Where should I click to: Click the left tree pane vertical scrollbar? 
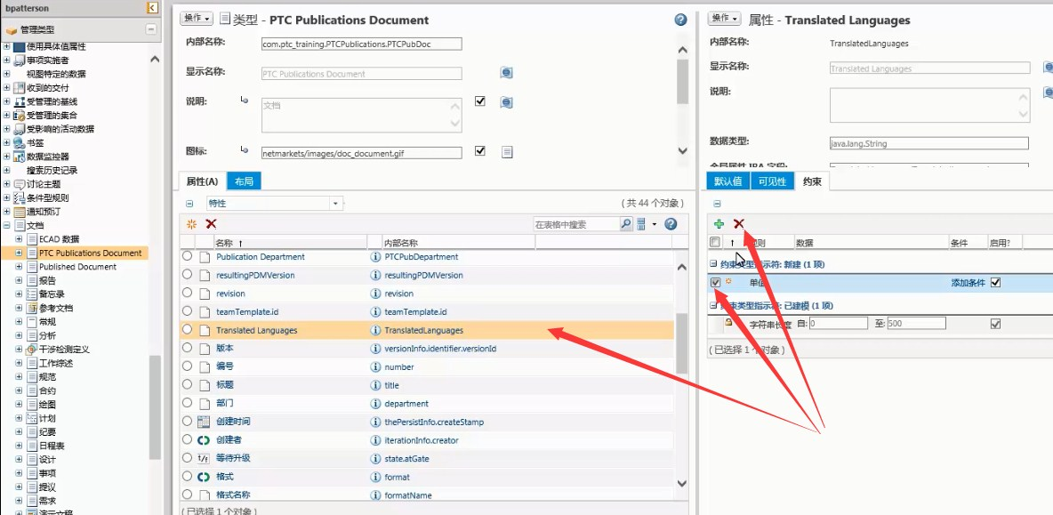click(155, 406)
